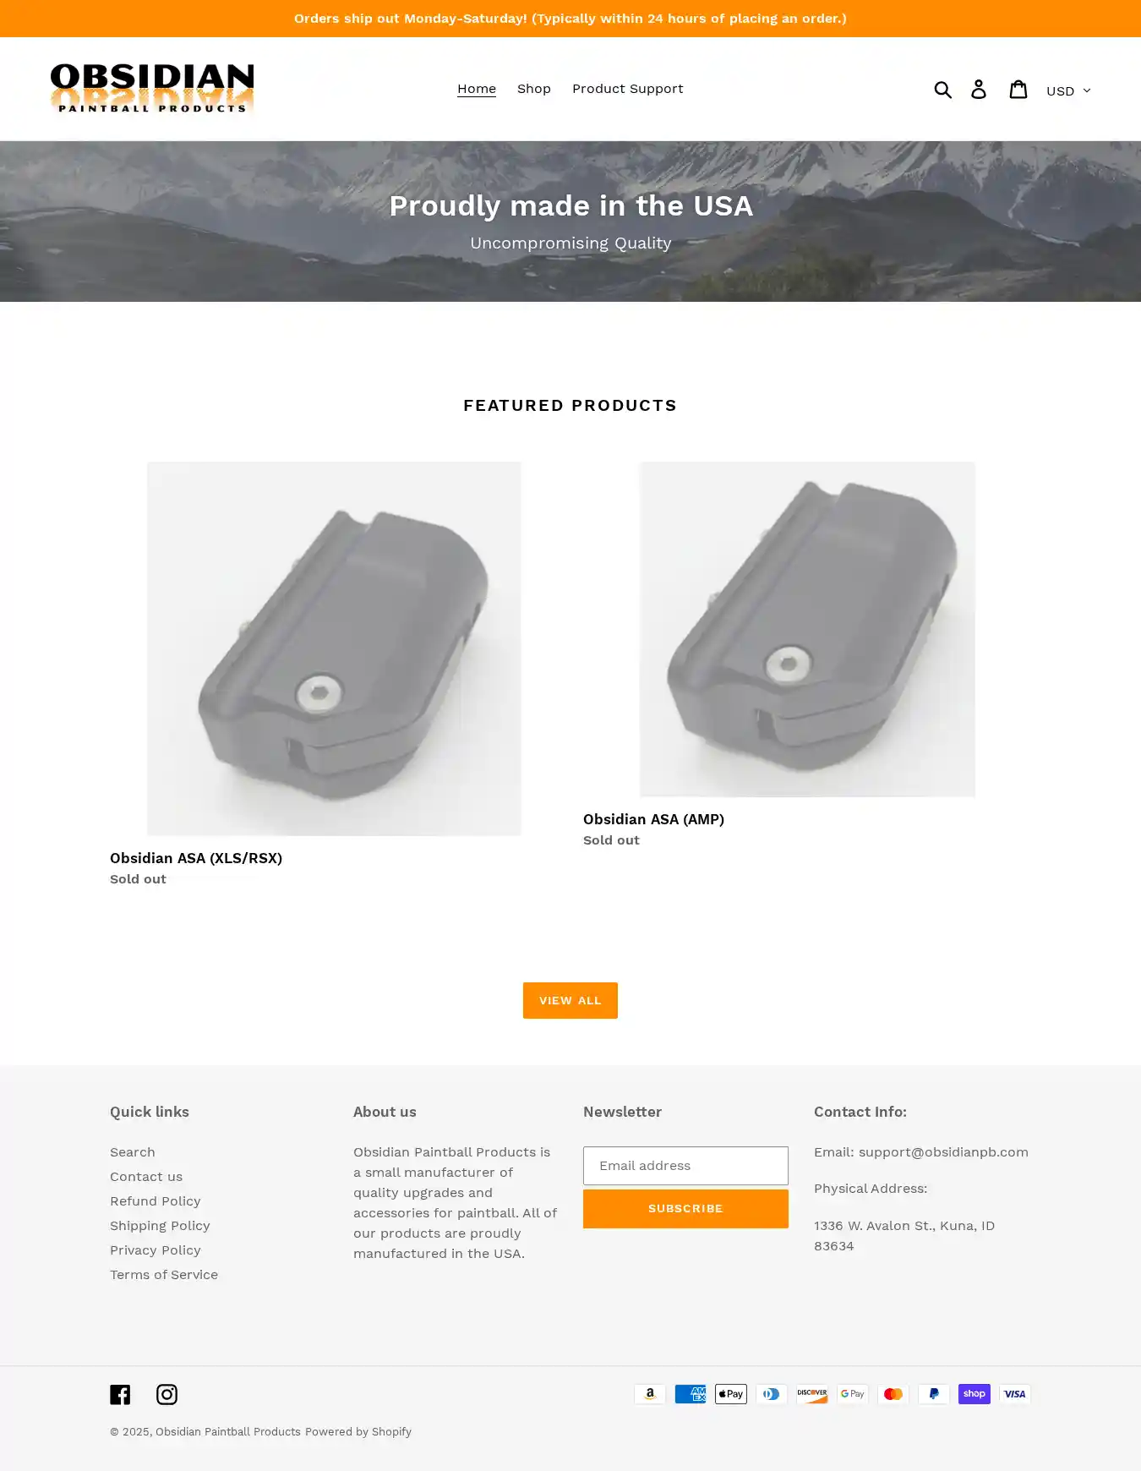Open the Obsidian ASA (AMP) product title
This screenshot has height=1471, width=1141.
pyautogui.click(x=653, y=819)
